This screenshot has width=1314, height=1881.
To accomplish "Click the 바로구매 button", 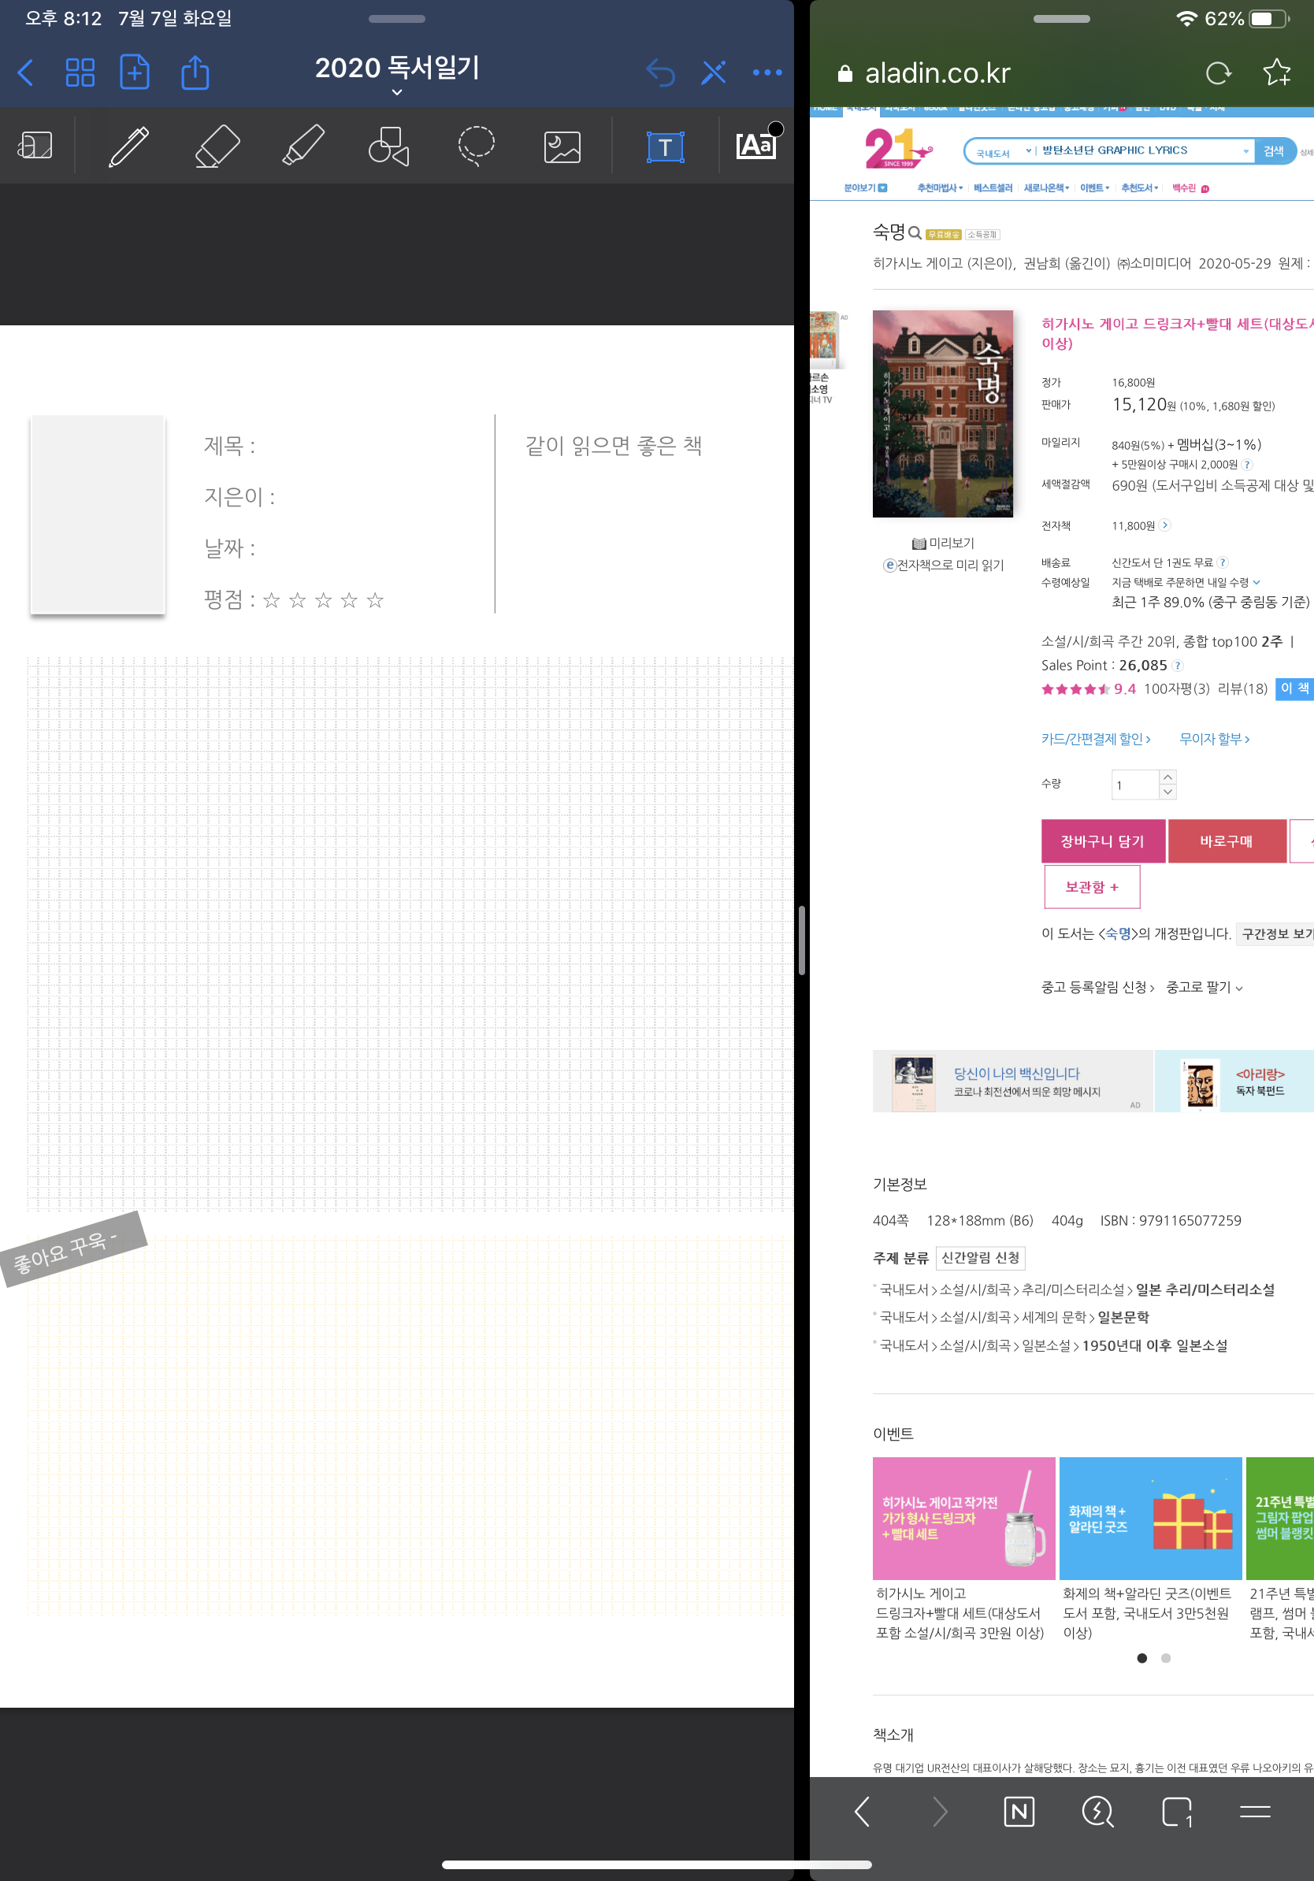I will tap(1227, 841).
